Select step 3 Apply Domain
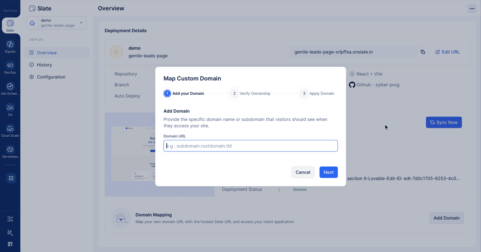This screenshot has width=481, height=252. (317, 93)
